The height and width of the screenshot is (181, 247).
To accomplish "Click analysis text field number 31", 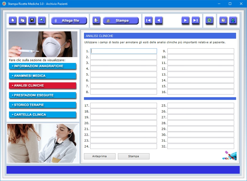I will 201,141.
